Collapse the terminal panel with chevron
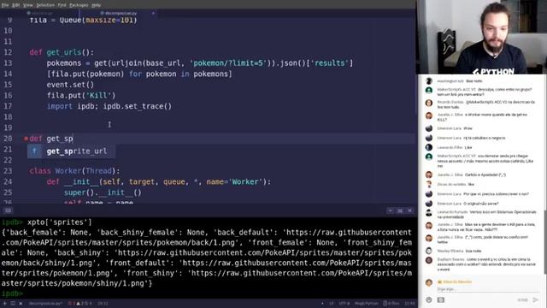This screenshot has width=547, height=308. (391, 210)
